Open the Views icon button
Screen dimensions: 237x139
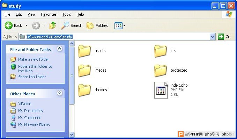pos(119,25)
